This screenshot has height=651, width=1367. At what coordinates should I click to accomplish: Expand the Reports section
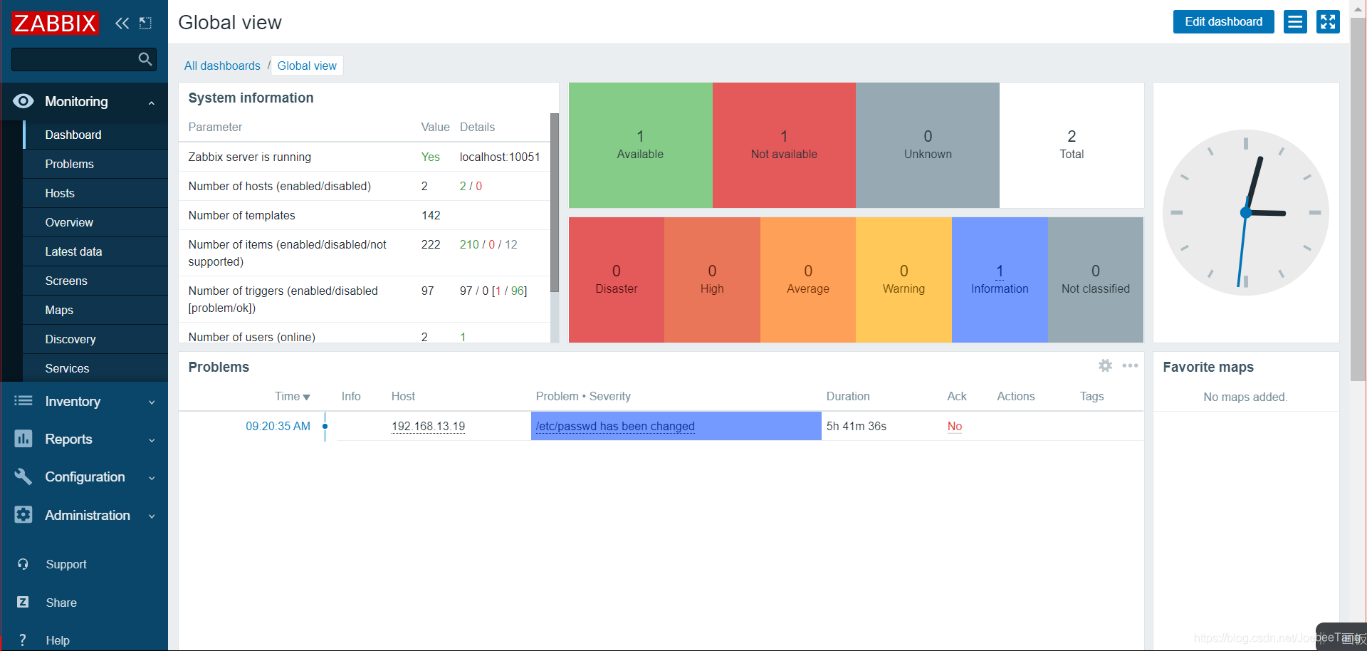152,440
